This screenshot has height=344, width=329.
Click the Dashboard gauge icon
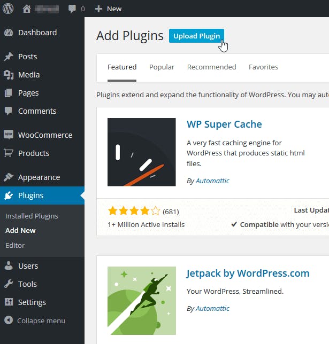click(x=9, y=33)
